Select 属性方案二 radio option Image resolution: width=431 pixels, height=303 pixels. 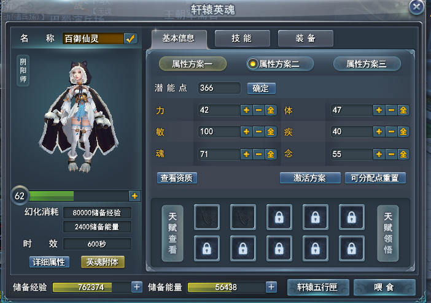(x=279, y=64)
